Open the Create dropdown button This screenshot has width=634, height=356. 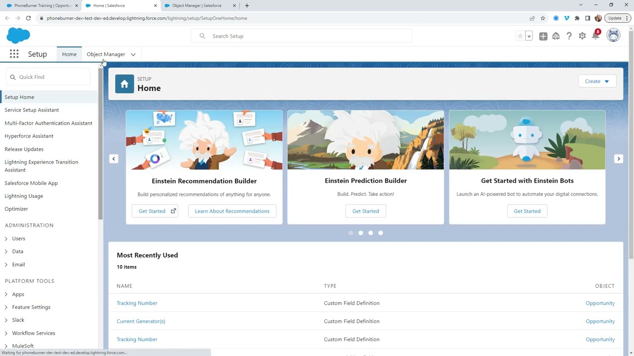coord(597,81)
